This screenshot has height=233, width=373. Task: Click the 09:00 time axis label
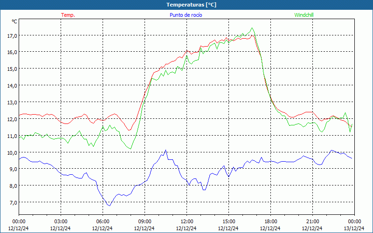point(145,222)
